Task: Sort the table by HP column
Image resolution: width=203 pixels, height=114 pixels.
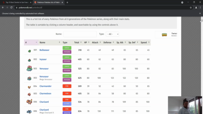Action: pyautogui.click(x=87, y=42)
